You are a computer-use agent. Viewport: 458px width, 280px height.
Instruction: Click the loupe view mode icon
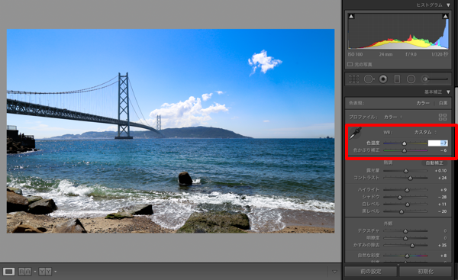pyautogui.click(x=8, y=272)
